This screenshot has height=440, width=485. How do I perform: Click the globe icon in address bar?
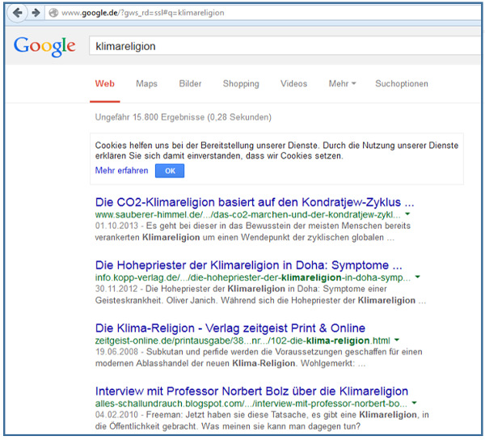[53, 14]
